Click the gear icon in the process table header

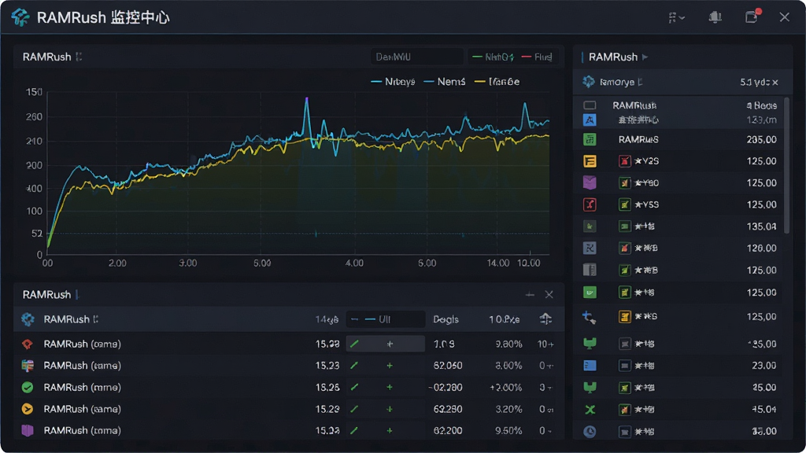click(x=28, y=319)
